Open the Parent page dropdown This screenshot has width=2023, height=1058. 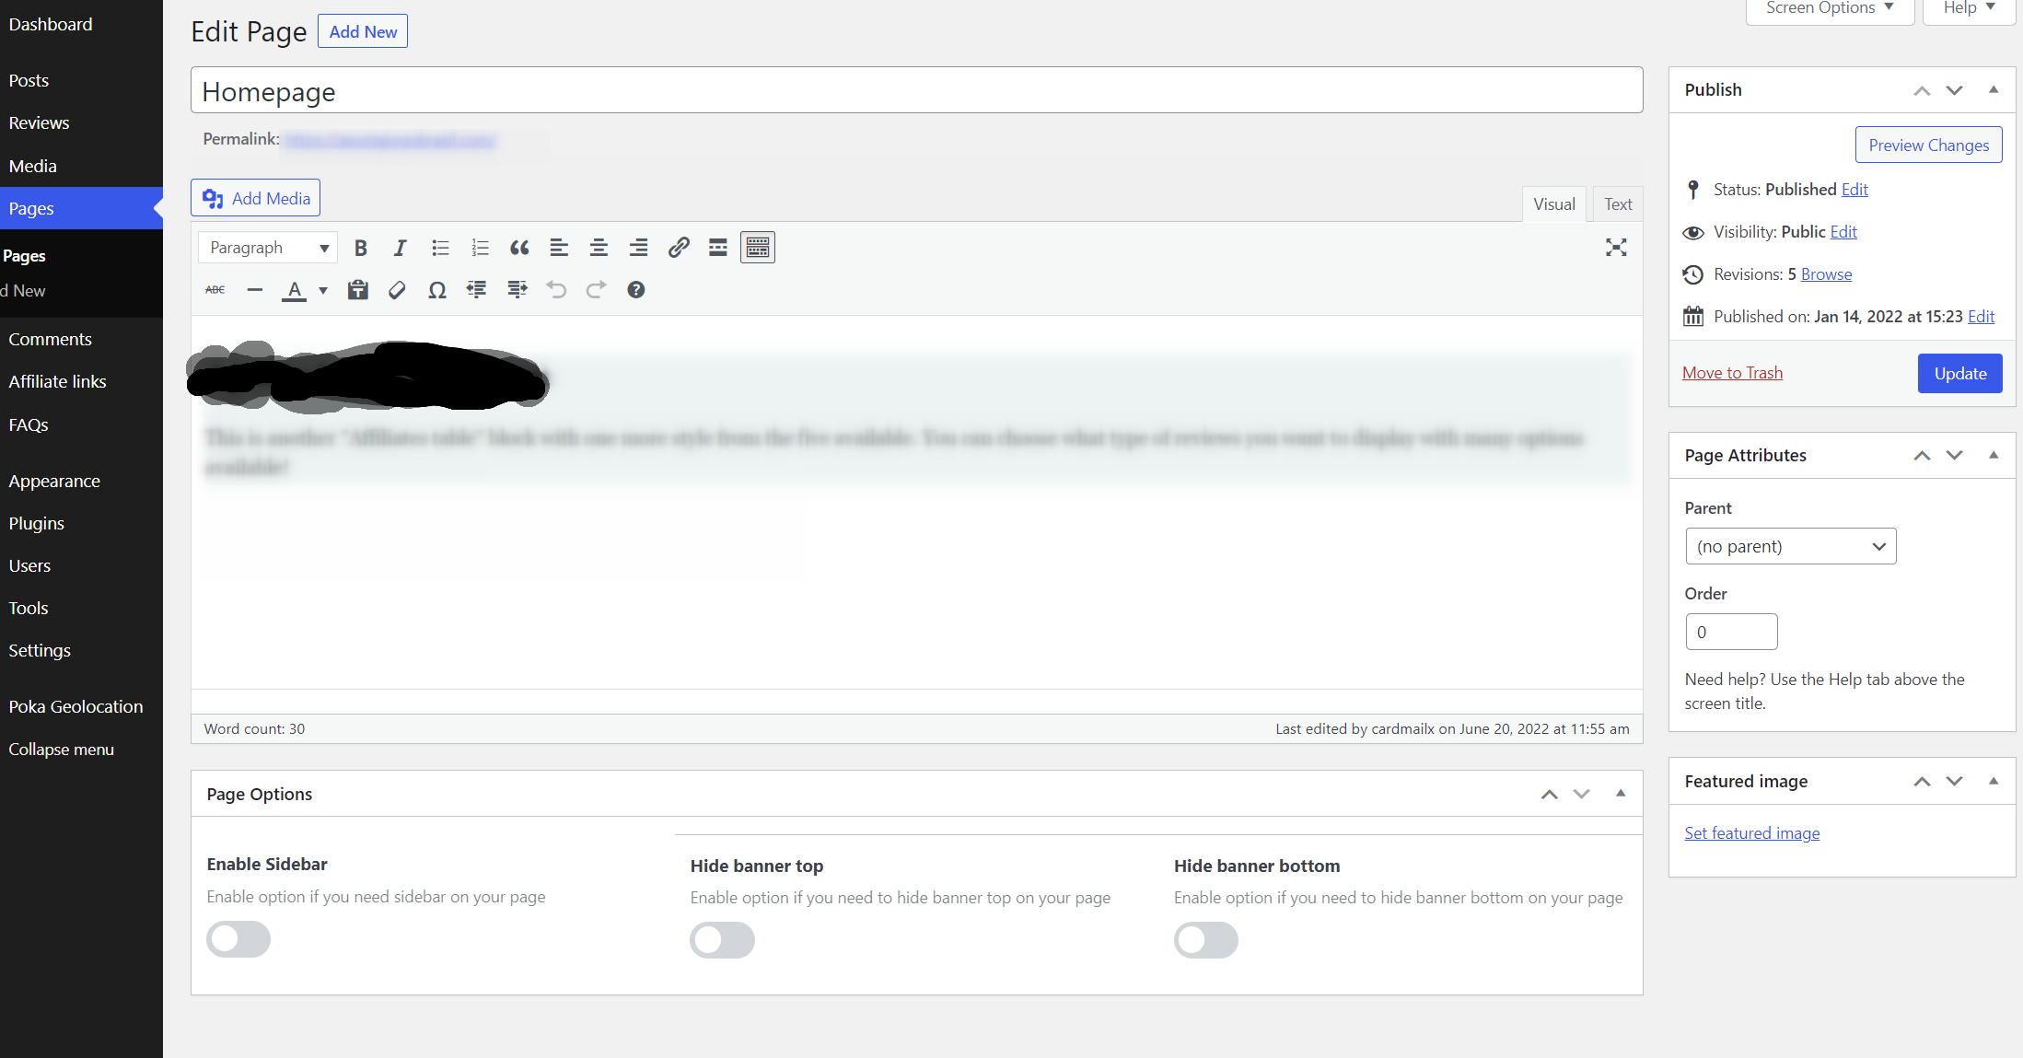pyautogui.click(x=1790, y=546)
